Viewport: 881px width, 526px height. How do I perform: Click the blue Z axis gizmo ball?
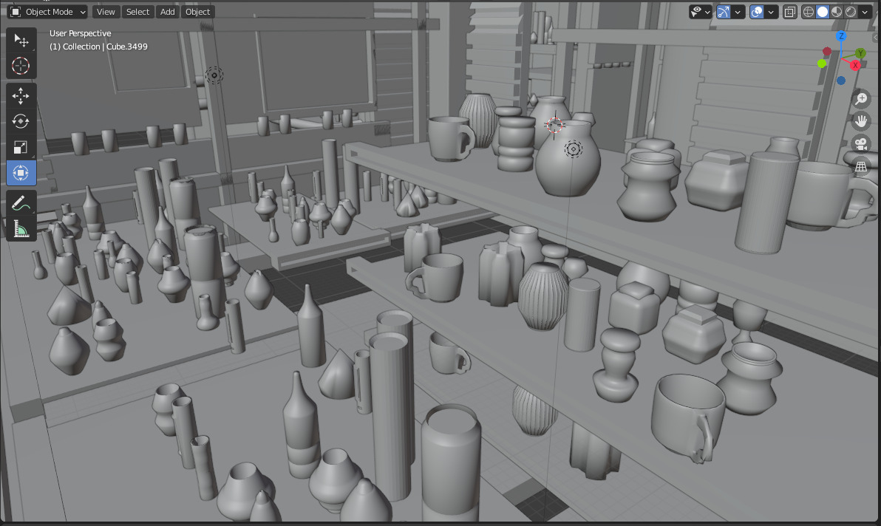tap(841, 36)
